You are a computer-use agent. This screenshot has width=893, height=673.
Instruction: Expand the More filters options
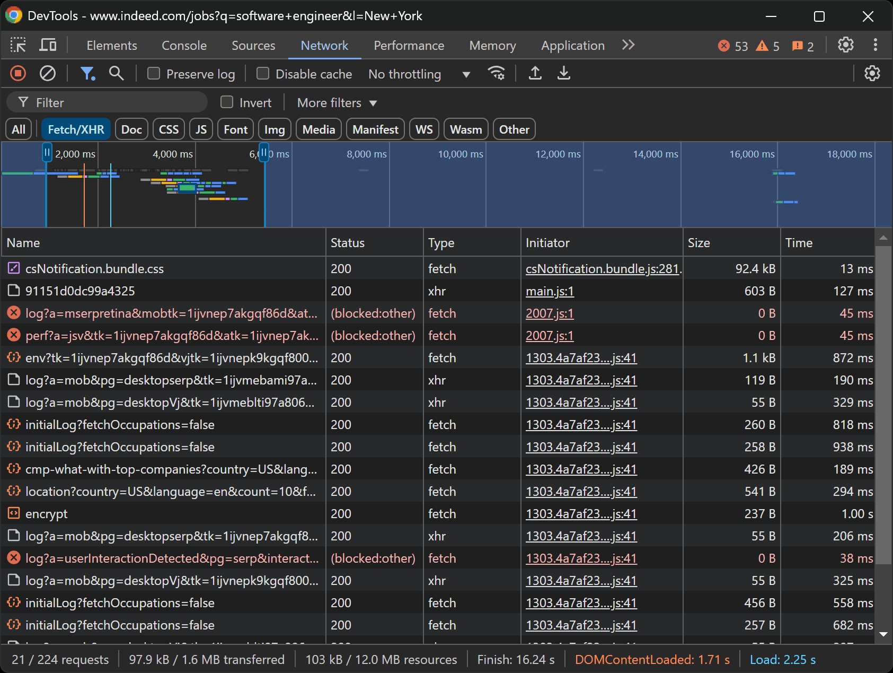[x=336, y=102]
